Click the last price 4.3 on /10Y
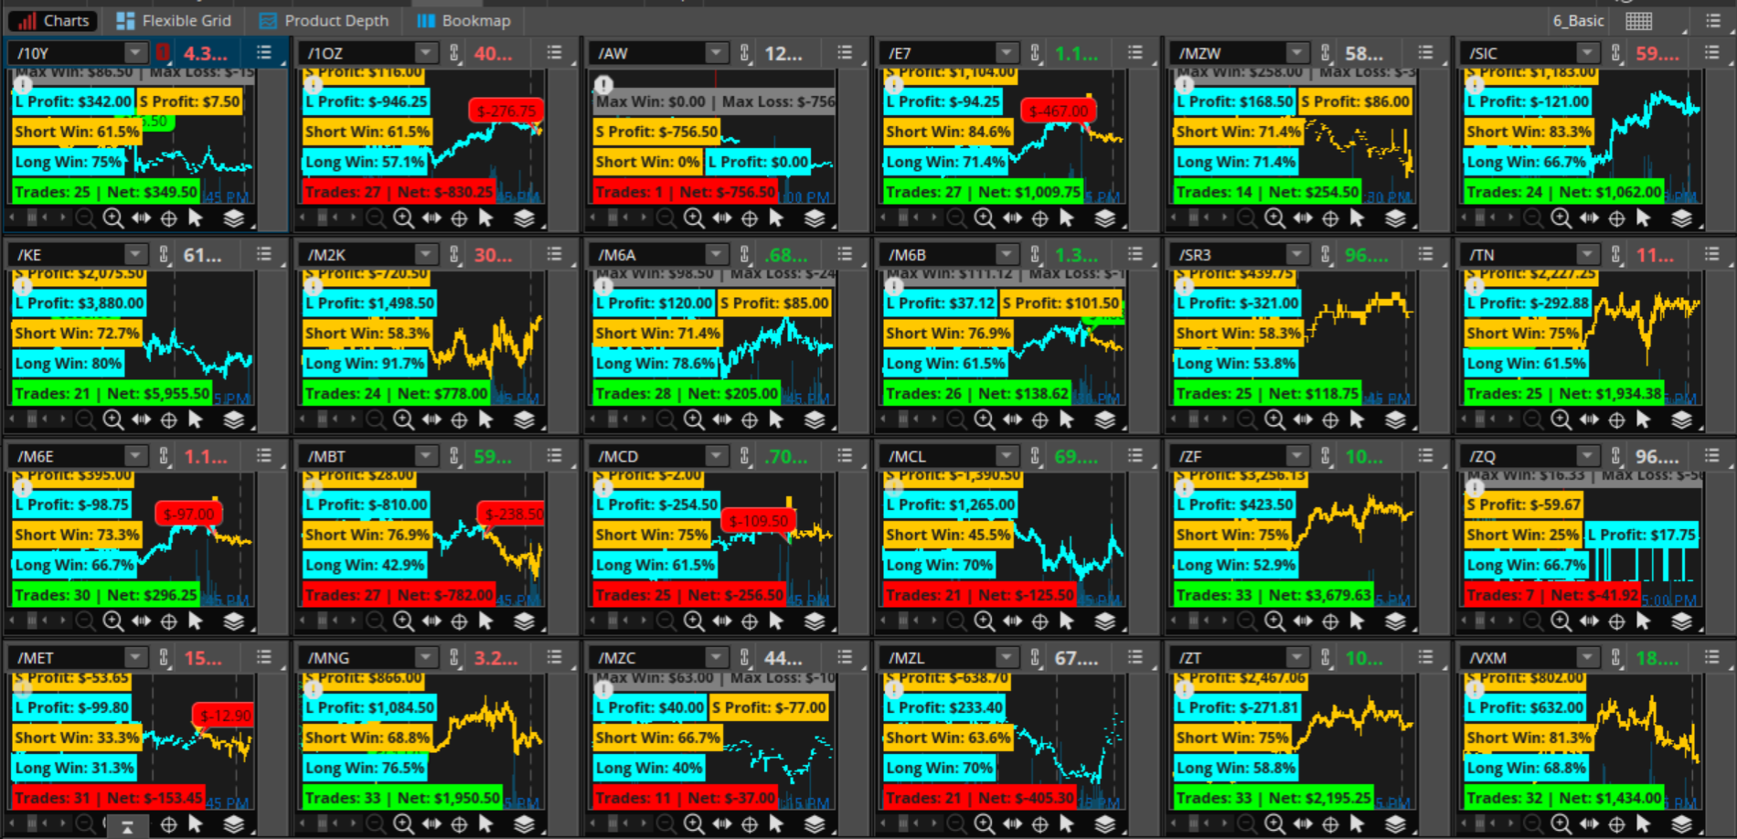This screenshot has width=1737, height=839. [205, 53]
